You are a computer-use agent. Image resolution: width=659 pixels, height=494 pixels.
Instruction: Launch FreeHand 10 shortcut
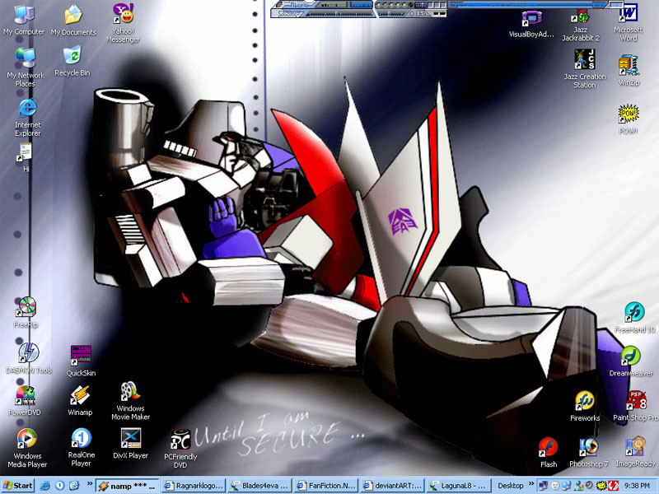(x=635, y=318)
